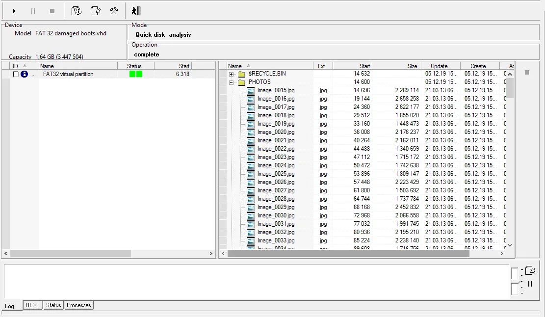Select the Status tab at bottom
Image resolution: width=545 pixels, height=317 pixels.
[x=53, y=305]
